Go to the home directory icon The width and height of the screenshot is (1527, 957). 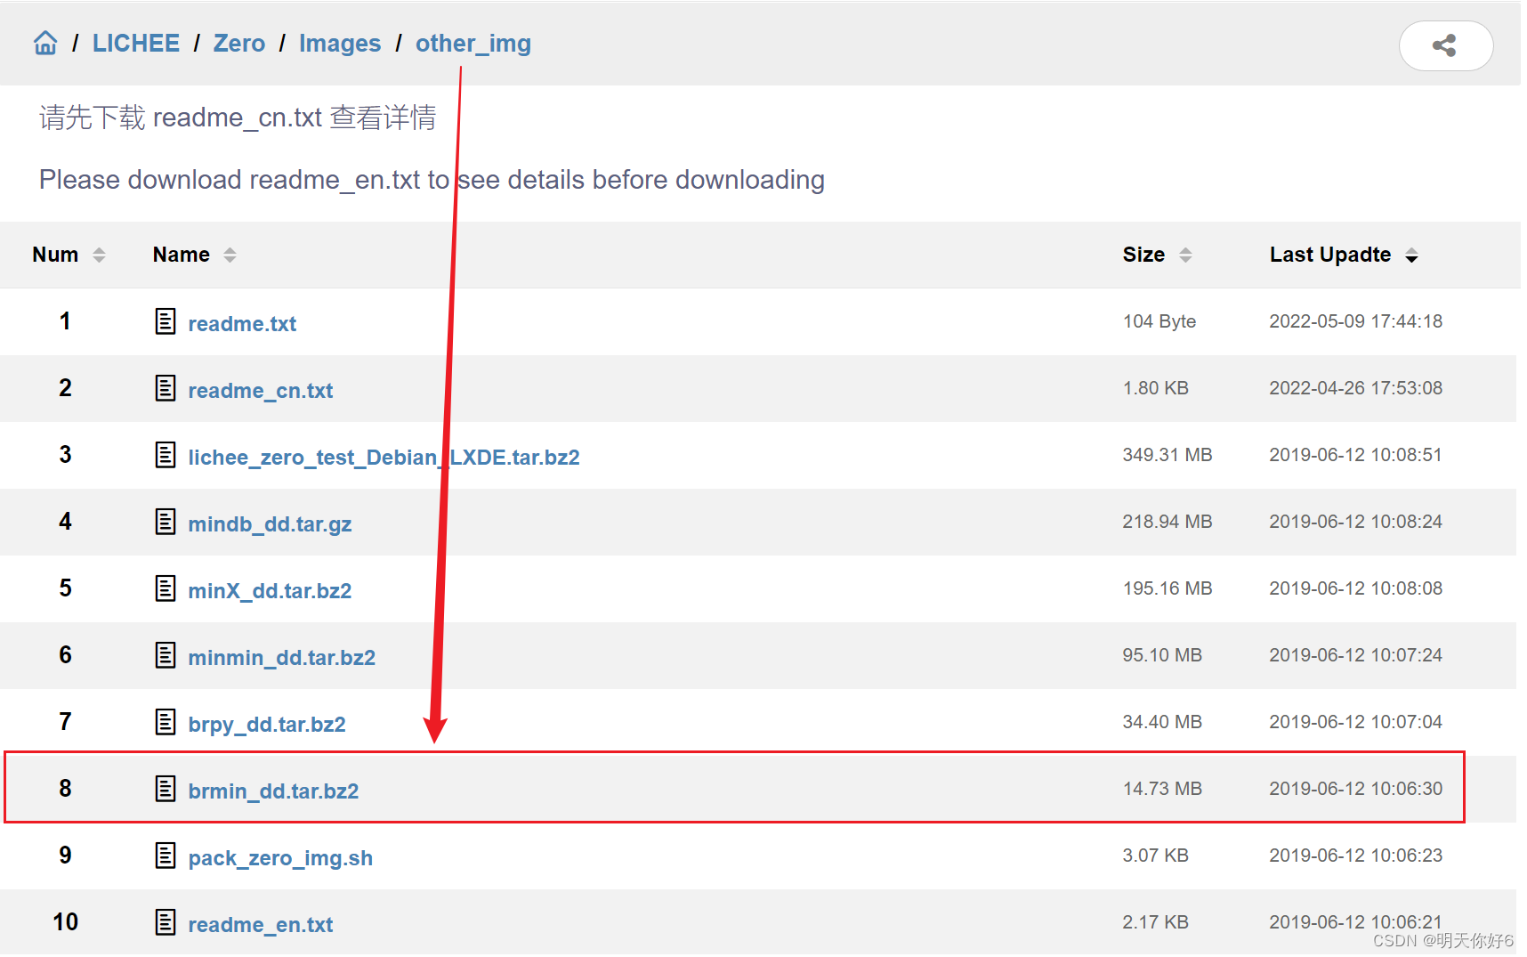click(x=45, y=43)
